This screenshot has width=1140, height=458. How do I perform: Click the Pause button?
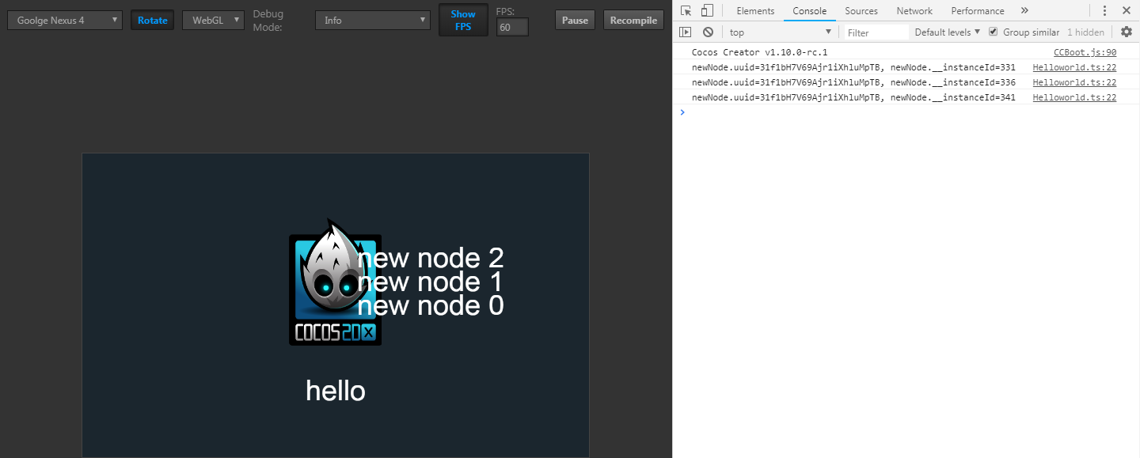tap(575, 20)
